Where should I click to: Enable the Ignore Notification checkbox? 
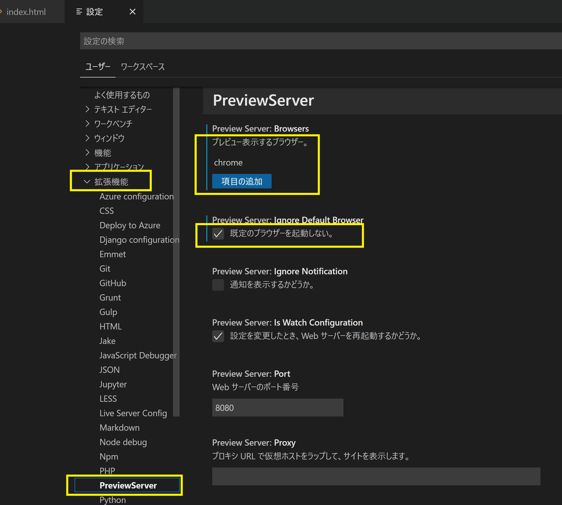218,285
